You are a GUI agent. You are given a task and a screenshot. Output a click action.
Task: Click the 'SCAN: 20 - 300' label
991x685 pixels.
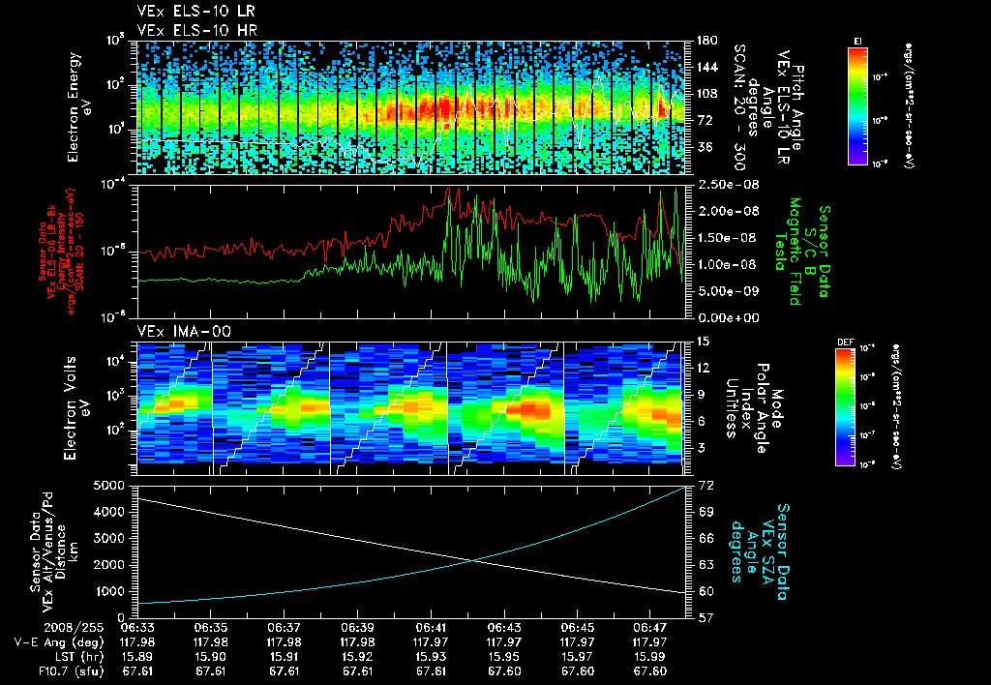pos(738,106)
